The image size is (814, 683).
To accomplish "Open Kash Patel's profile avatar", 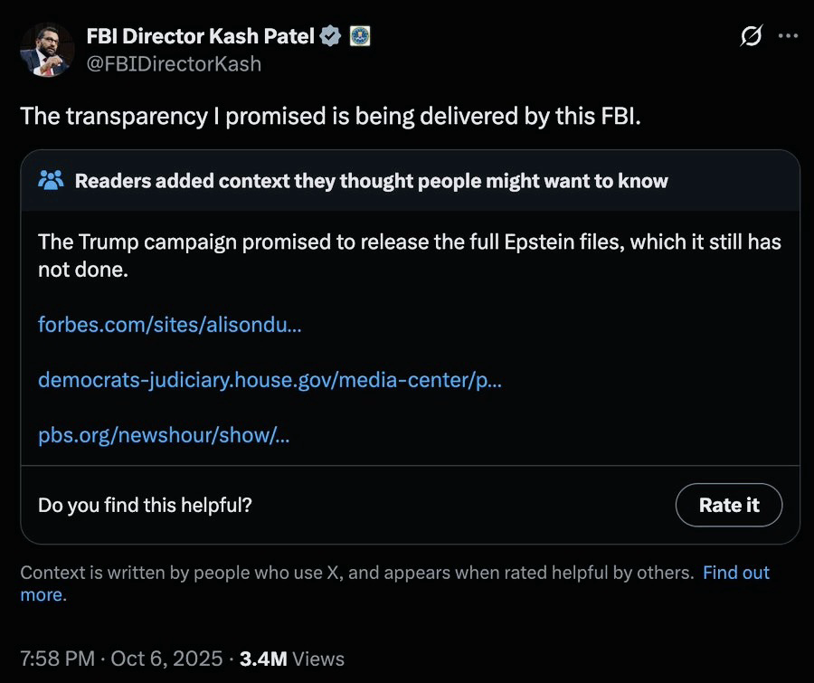I will pyautogui.click(x=46, y=50).
